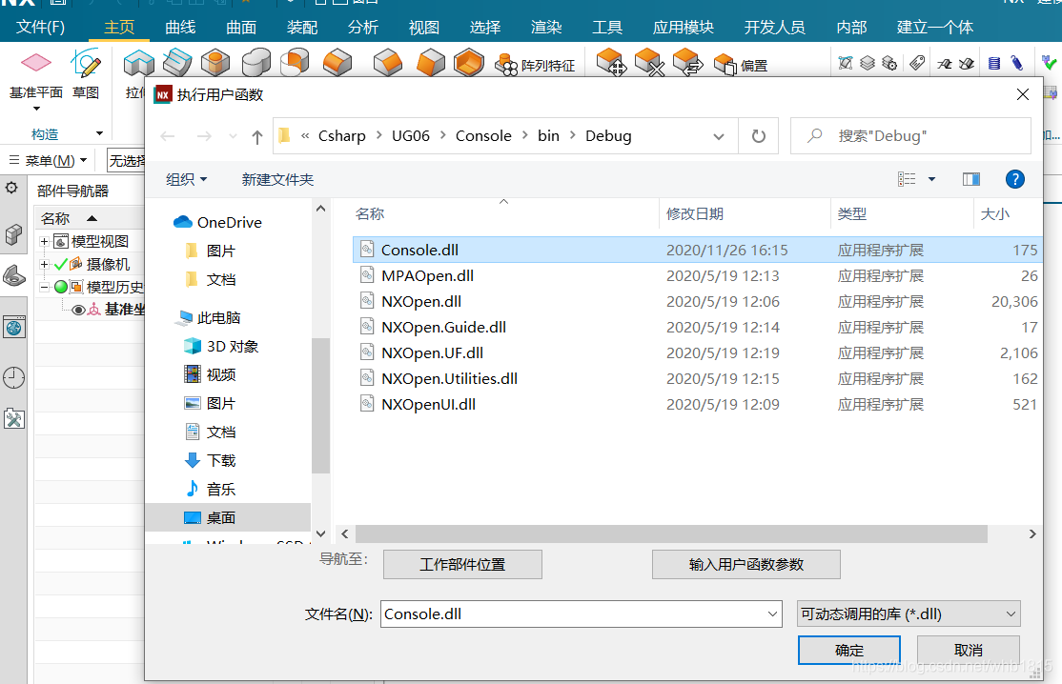Select the Datum Plane (基准平面) tool icon
This screenshot has height=684, width=1062.
[x=36, y=63]
